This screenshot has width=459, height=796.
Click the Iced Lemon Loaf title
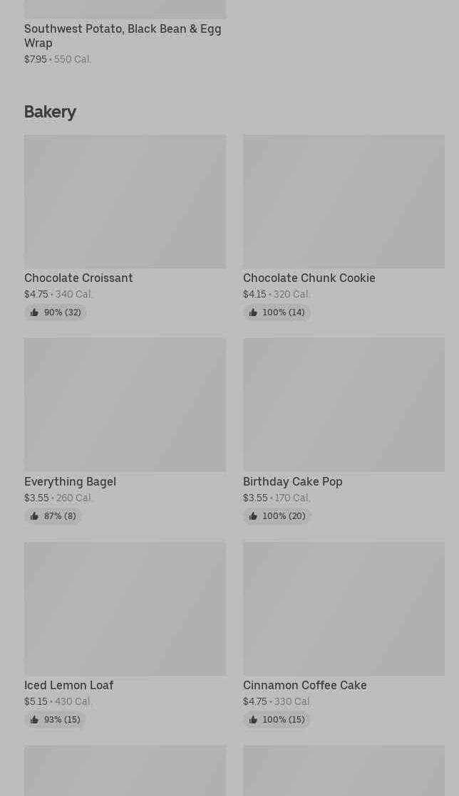68,685
